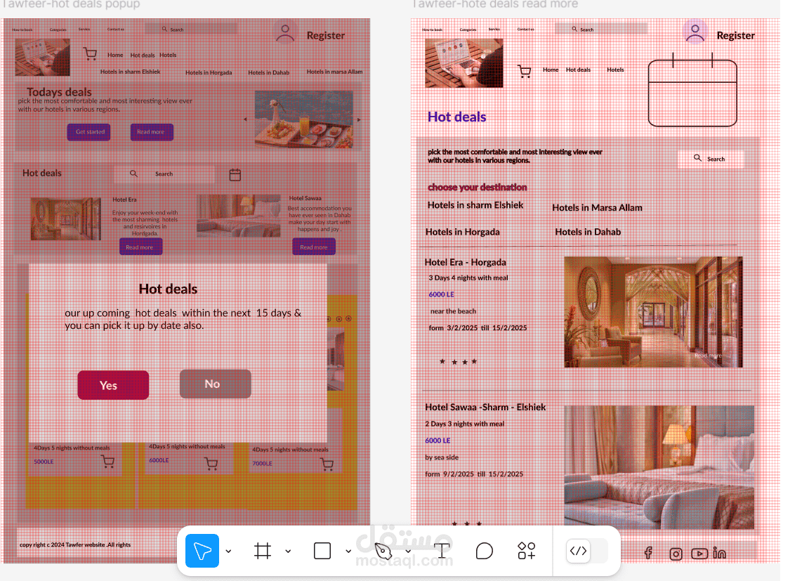
Task: Click Hotel Era - Horgada large image
Action: pos(653,312)
